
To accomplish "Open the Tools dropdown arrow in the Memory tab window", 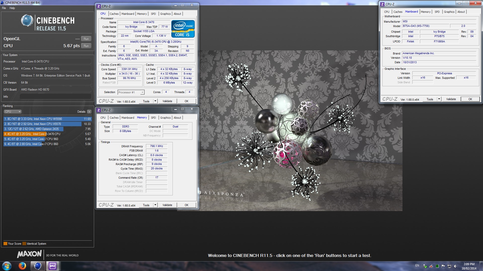I will [x=155, y=205].
